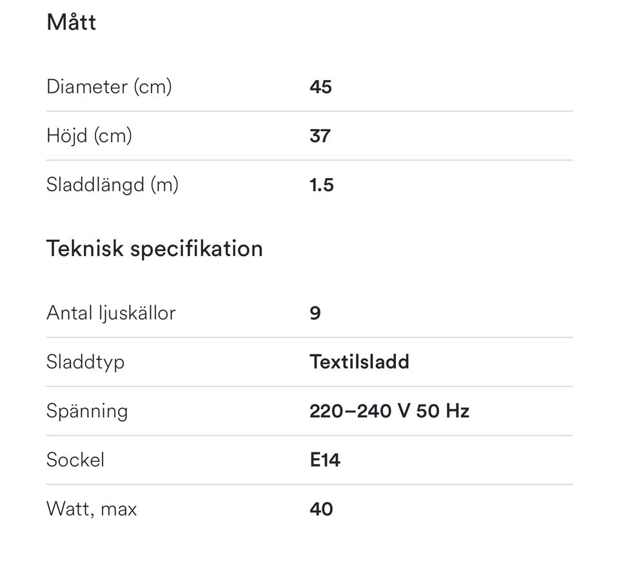
Task: Select the Diameter (cm) label
Action: [109, 86]
